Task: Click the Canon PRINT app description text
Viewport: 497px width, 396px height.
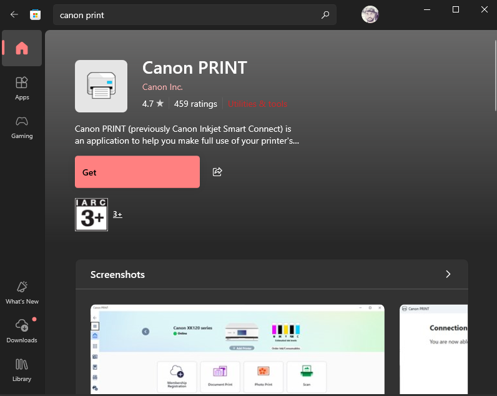Action: pos(187,135)
